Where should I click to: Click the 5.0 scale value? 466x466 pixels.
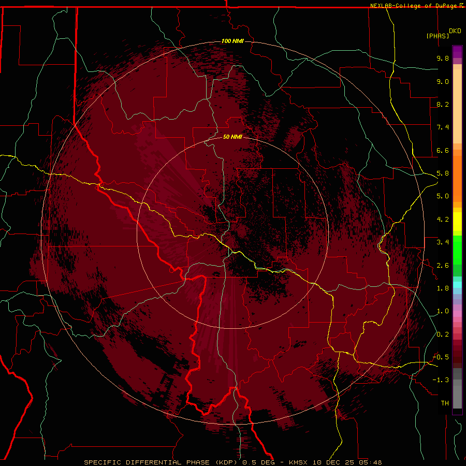(443, 196)
